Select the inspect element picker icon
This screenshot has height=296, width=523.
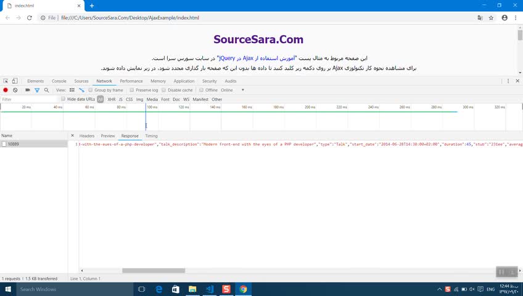(x=6, y=81)
